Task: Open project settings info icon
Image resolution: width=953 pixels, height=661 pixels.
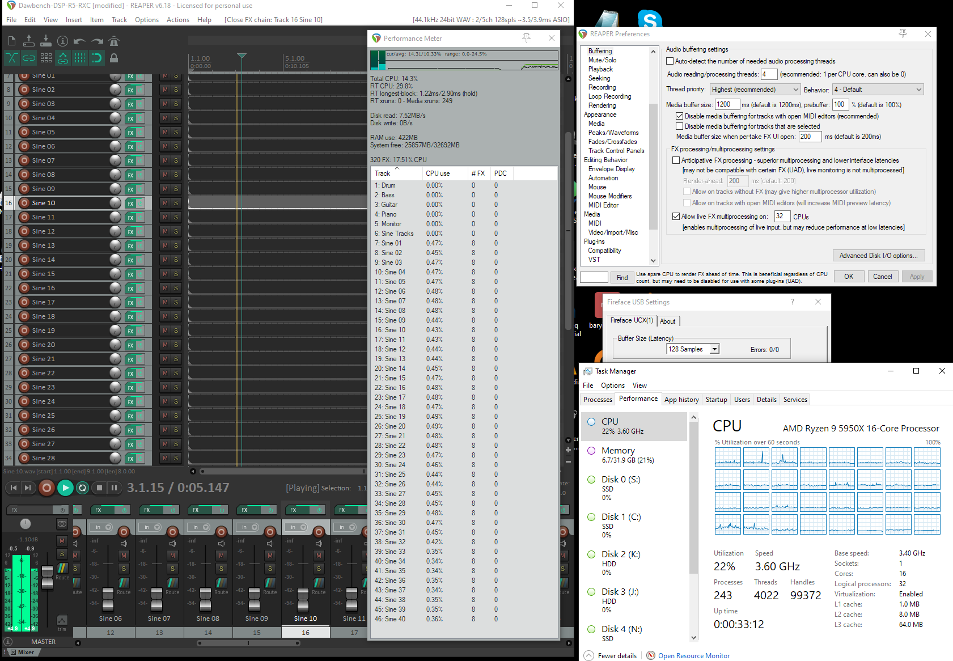Action: pyautogui.click(x=63, y=41)
